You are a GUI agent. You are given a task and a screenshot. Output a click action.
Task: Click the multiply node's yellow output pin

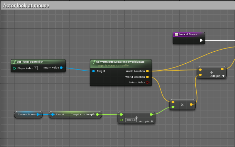[192, 104]
